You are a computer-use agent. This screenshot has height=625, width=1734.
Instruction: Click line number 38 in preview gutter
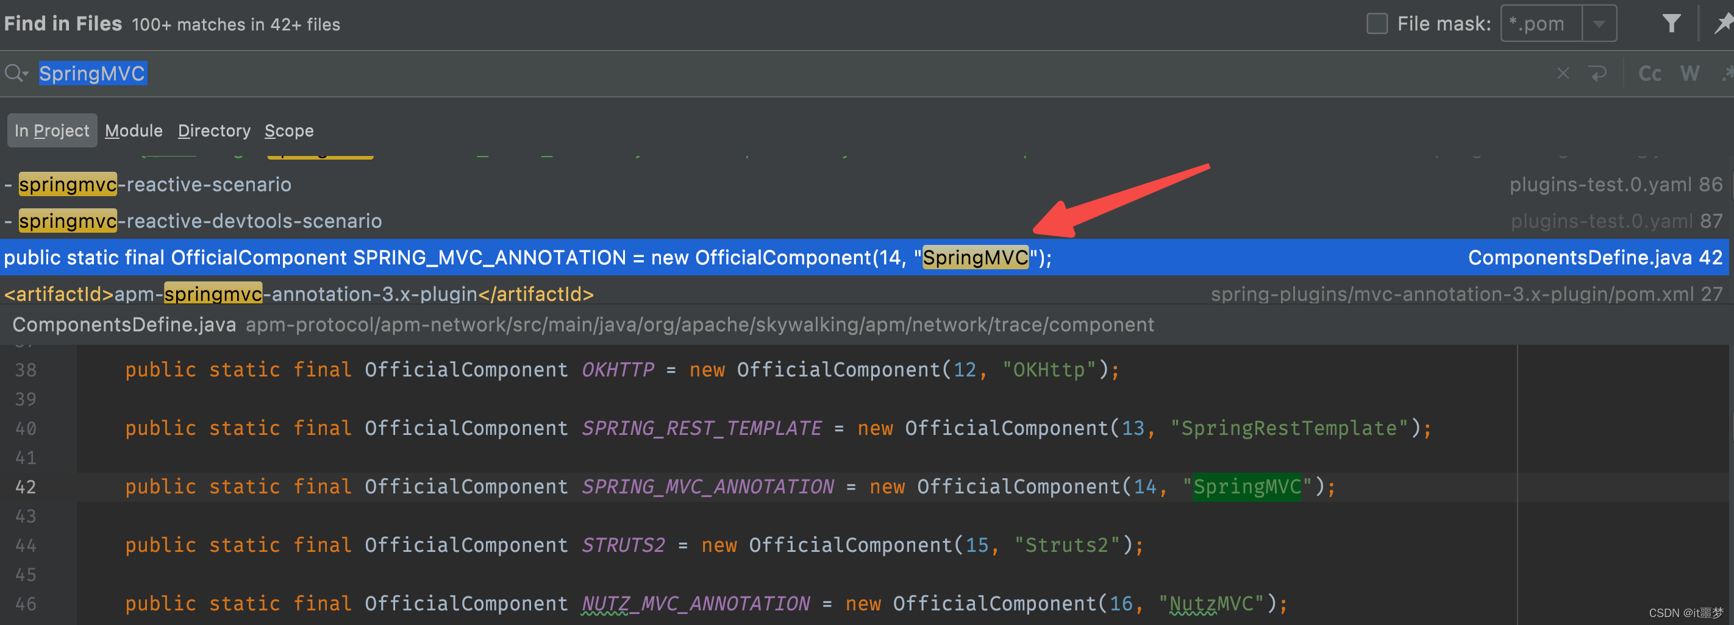(x=26, y=370)
